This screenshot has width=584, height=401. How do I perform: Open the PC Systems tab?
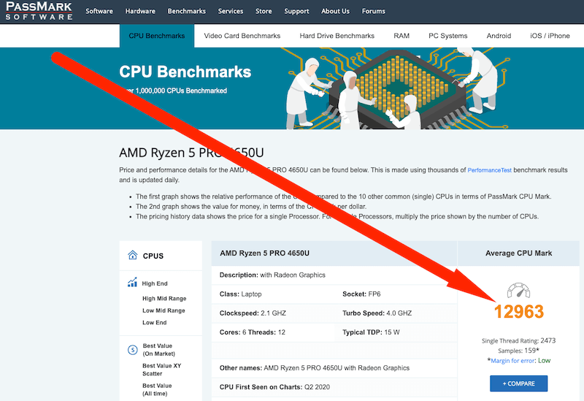click(448, 36)
